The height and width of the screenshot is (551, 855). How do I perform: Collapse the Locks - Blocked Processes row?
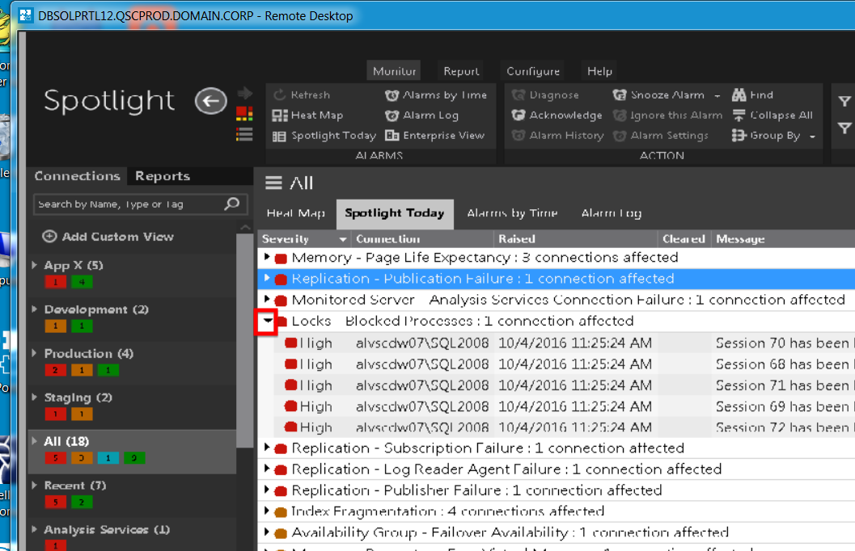click(x=267, y=321)
